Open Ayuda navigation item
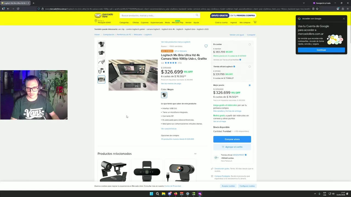The width and height of the screenshot is (351, 197). pyautogui.click(x=196, y=22)
